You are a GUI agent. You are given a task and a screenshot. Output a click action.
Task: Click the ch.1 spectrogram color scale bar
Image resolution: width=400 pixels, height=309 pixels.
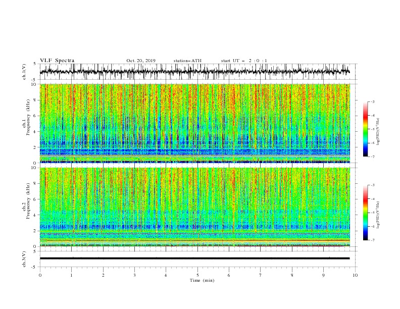[365, 129]
